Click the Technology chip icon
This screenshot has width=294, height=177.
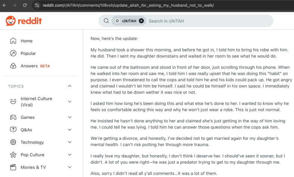tap(13, 142)
